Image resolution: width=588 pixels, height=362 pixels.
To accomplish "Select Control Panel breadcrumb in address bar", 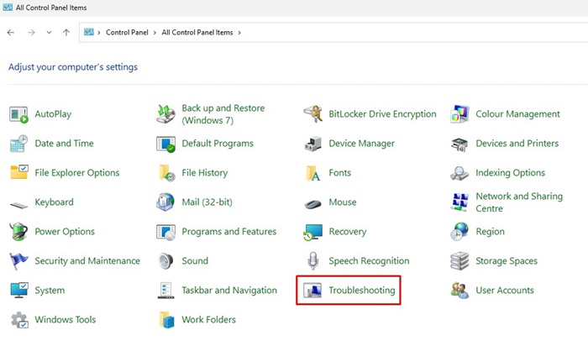I will point(127,33).
